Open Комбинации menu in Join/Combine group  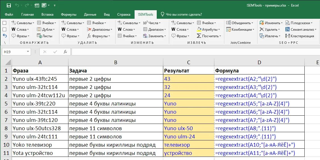pyautogui.click(x=240, y=30)
